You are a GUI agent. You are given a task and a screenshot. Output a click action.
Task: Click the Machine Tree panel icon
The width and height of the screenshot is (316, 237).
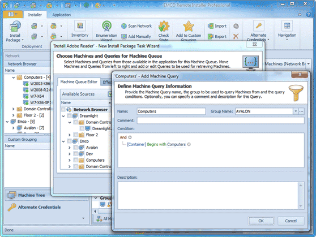tap(12, 195)
